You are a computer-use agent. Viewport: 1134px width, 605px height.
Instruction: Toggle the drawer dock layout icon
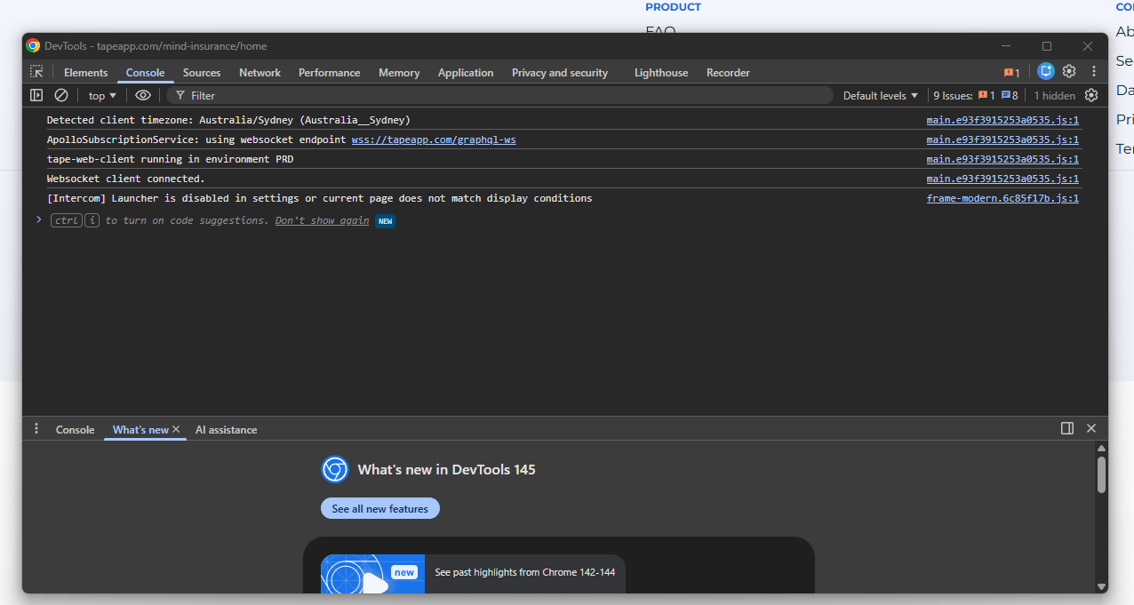[1067, 428]
